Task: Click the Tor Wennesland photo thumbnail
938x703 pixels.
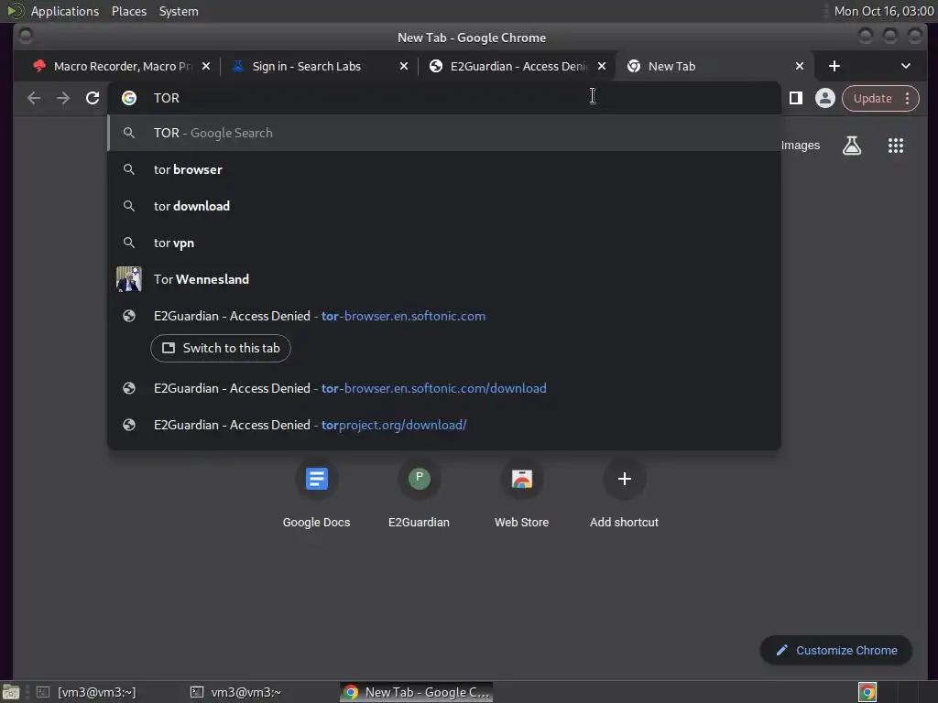Action: 128,279
